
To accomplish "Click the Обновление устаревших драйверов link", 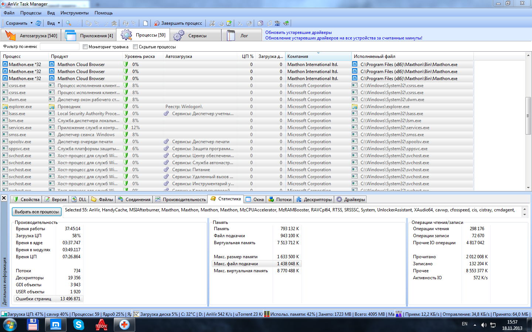I will coord(344,38).
